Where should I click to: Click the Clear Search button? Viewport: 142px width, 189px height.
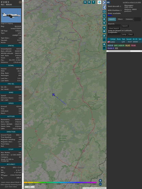(114, 28)
